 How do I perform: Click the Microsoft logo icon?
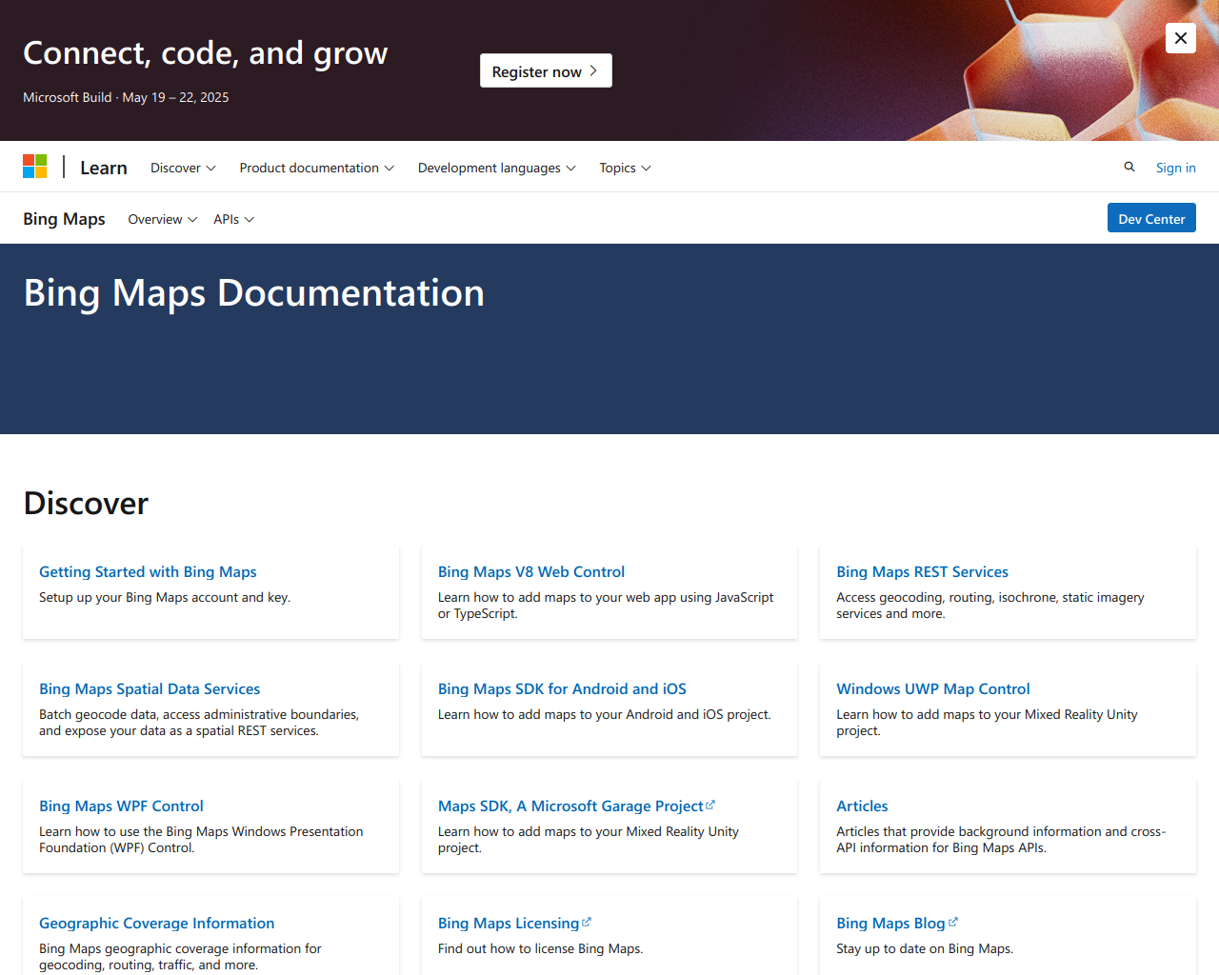pyautogui.click(x=35, y=167)
